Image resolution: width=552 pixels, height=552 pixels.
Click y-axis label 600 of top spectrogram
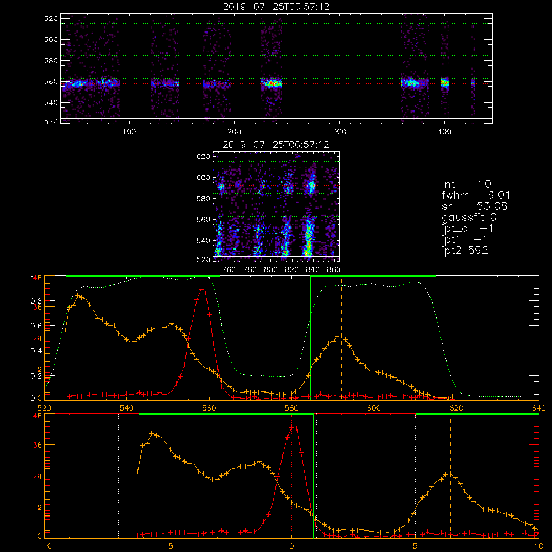click(x=51, y=39)
